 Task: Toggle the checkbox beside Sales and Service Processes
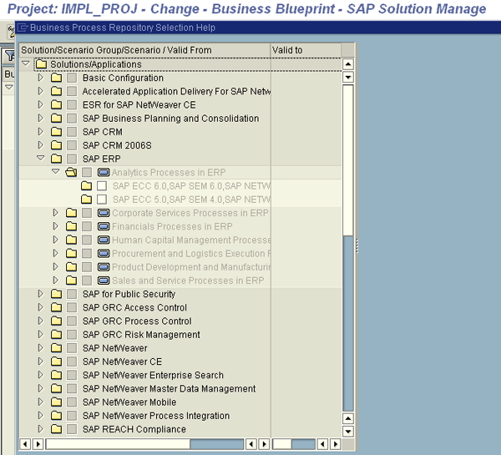[x=87, y=281]
